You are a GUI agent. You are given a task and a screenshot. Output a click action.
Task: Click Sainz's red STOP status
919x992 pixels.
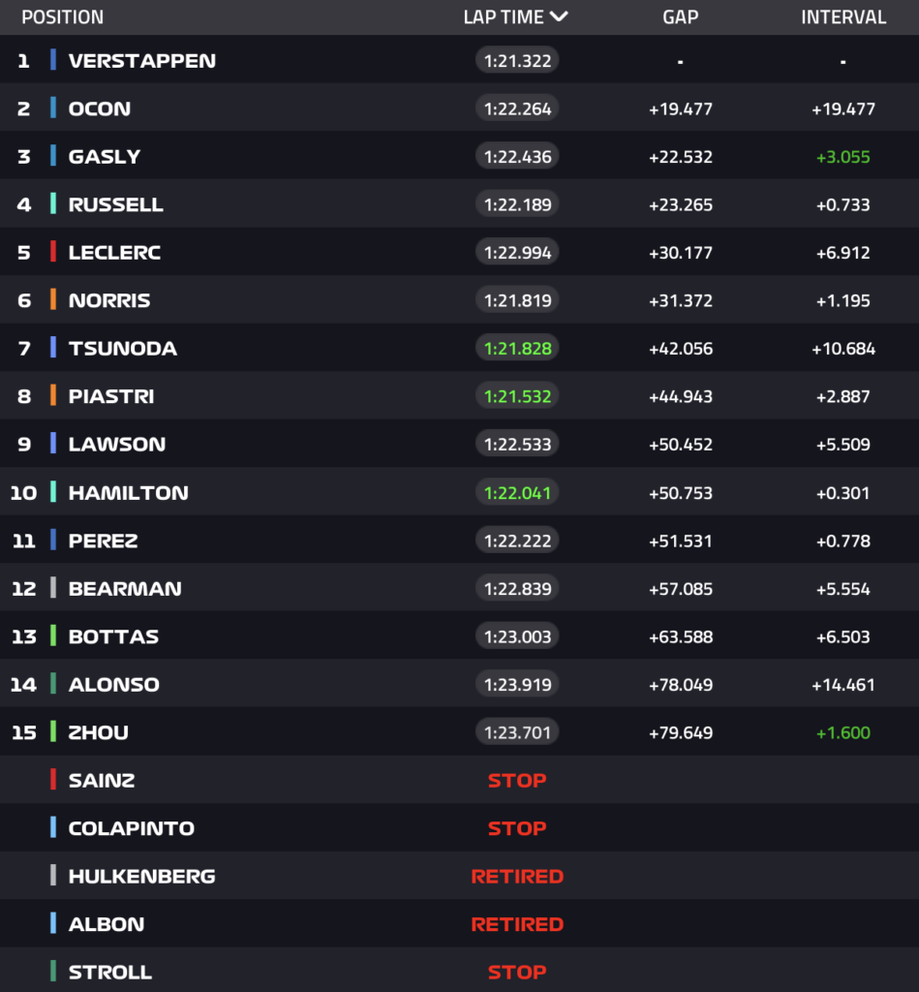517,781
